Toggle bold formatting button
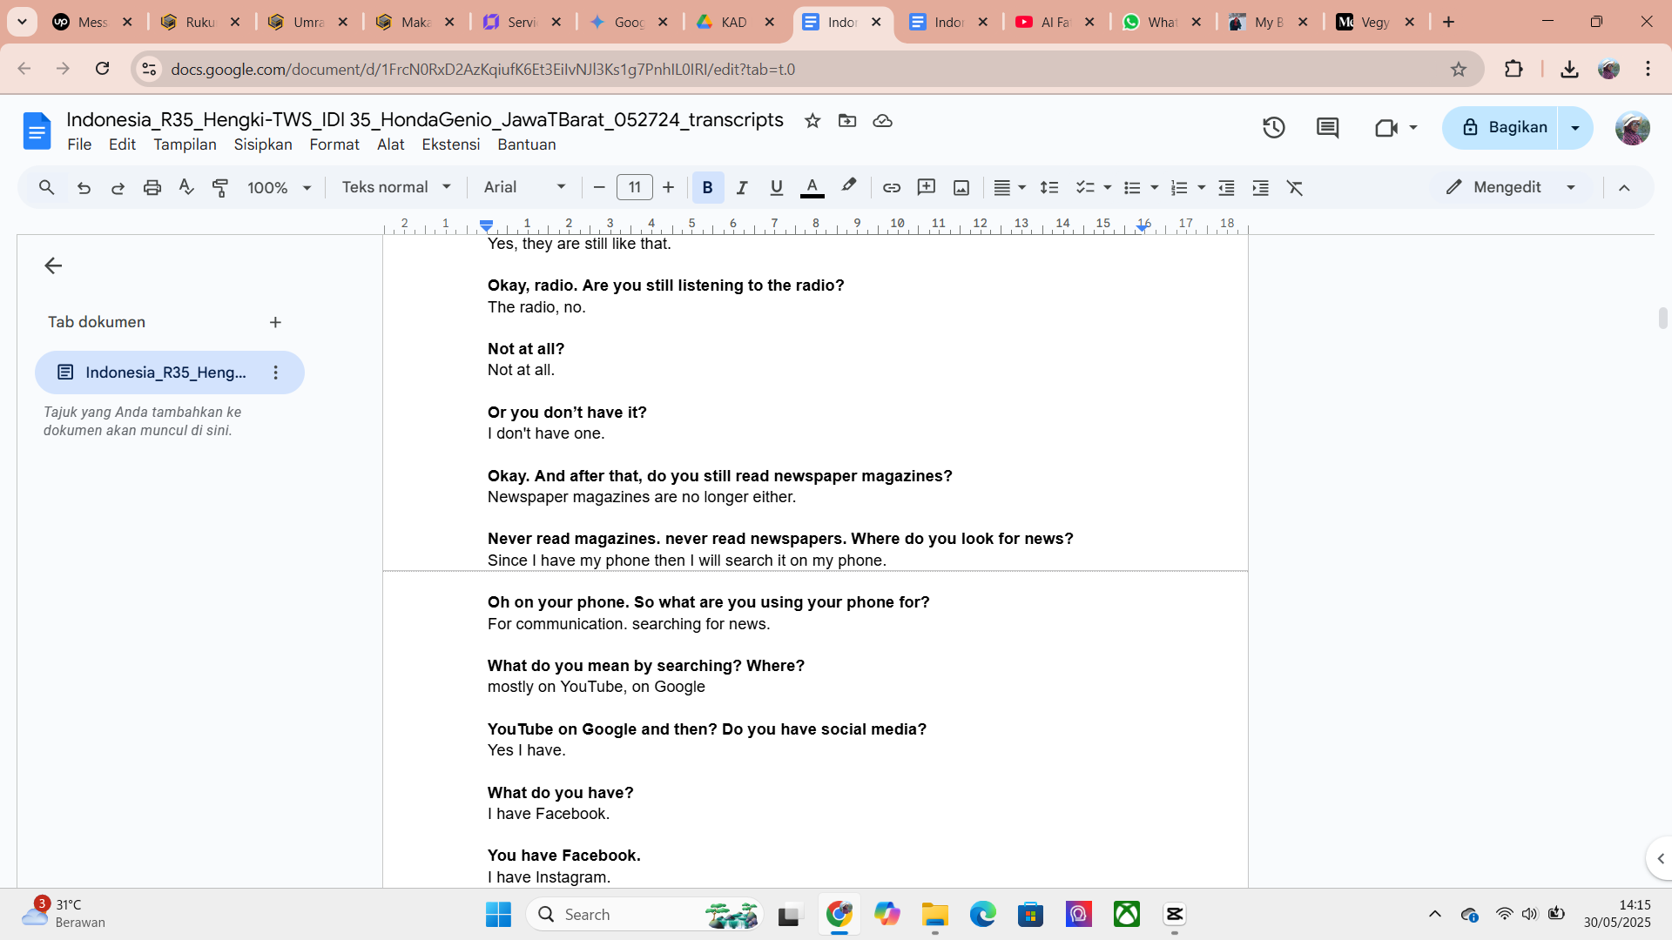The width and height of the screenshot is (1672, 940). (x=707, y=187)
